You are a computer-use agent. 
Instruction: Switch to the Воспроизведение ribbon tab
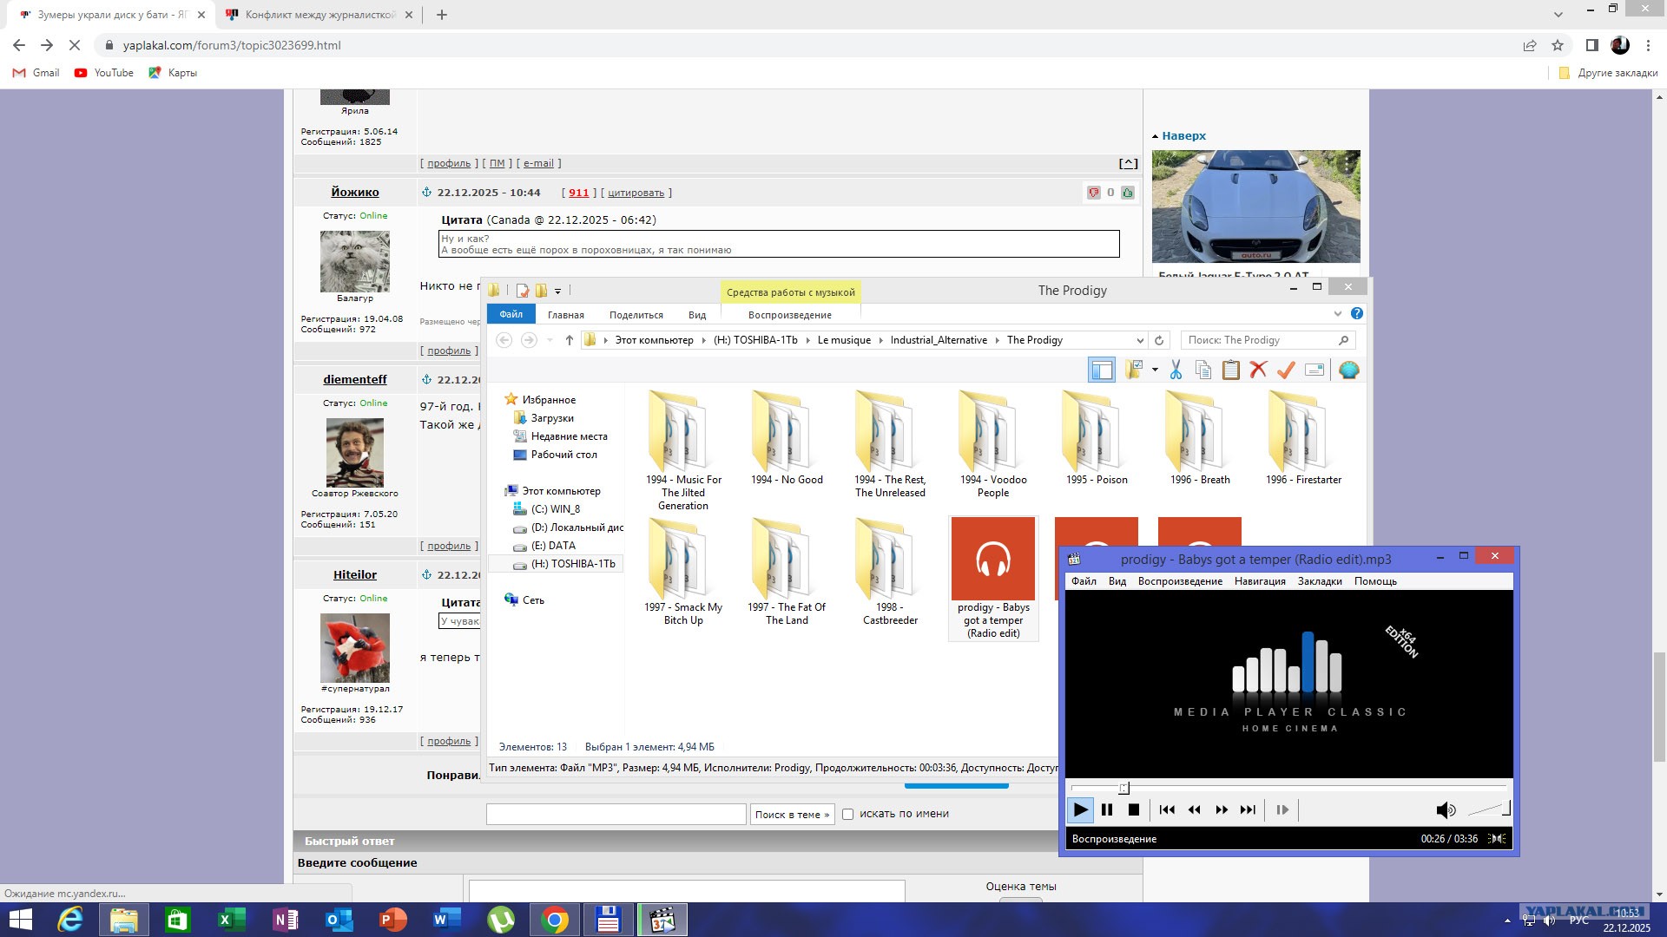coord(789,315)
